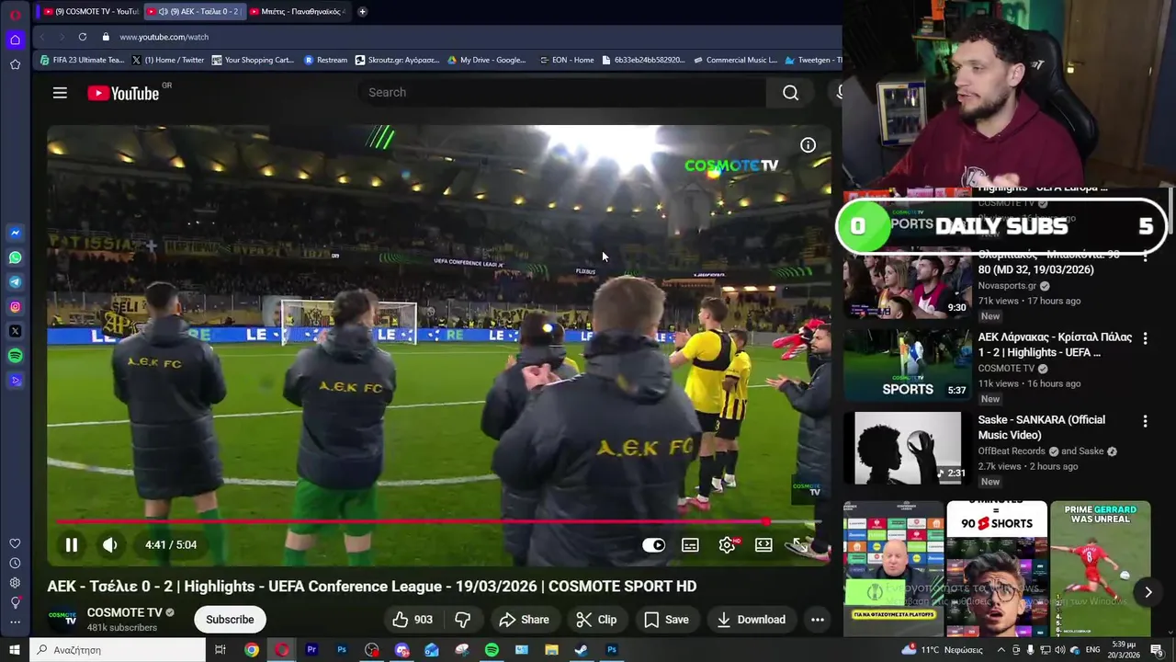The width and height of the screenshot is (1176, 662).
Task: Open Prime Gerrard Was Unreal short
Action: (1100, 568)
